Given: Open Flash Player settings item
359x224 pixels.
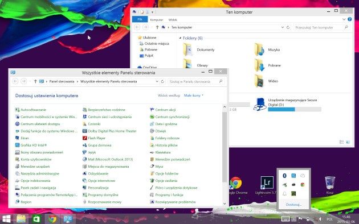Looking at the screenshot, I should pos(94,138).
